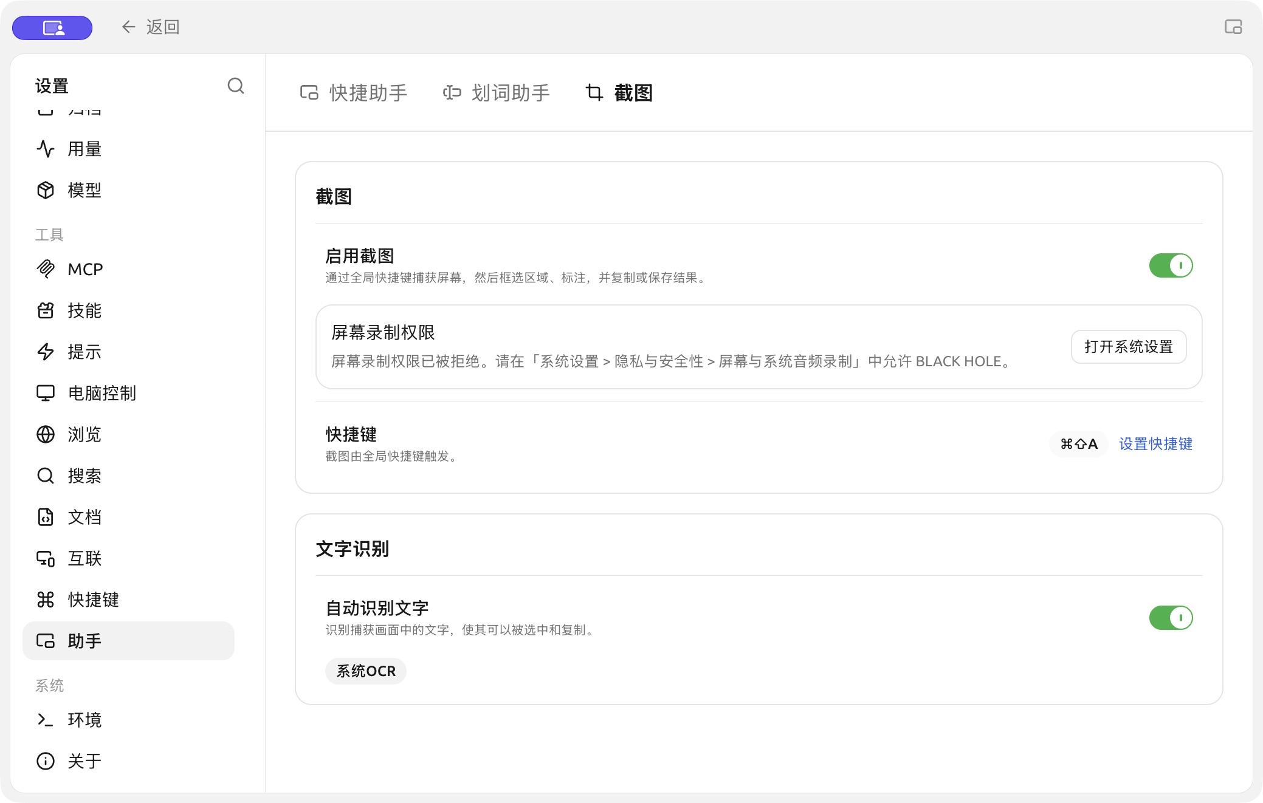Open 关于 settings page
The height and width of the screenshot is (803, 1263).
pyautogui.click(x=128, y=761)
